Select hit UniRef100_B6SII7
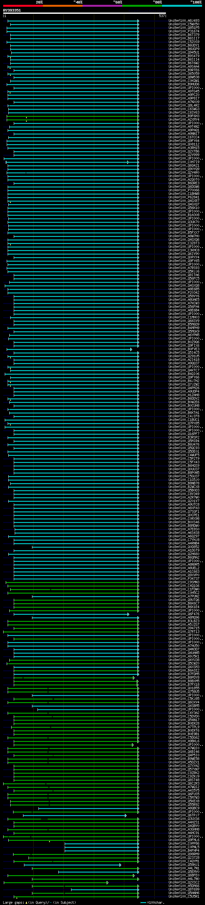This screenshot has width=205, height=905. [184, 38]
